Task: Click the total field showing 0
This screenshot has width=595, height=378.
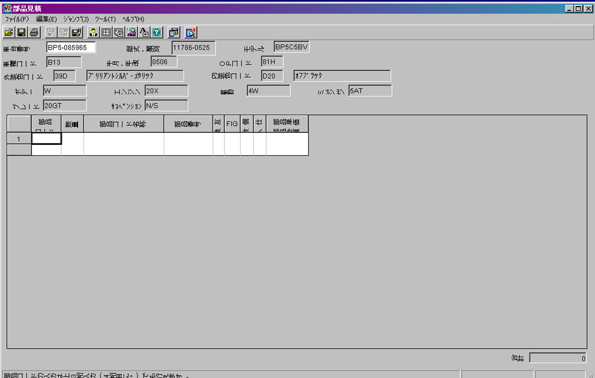Action: [x=558, y=358]
